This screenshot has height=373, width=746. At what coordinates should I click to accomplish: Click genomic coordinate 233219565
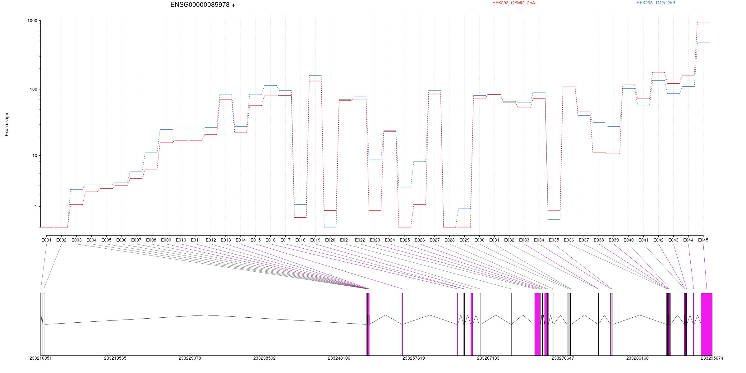[115, 358]
